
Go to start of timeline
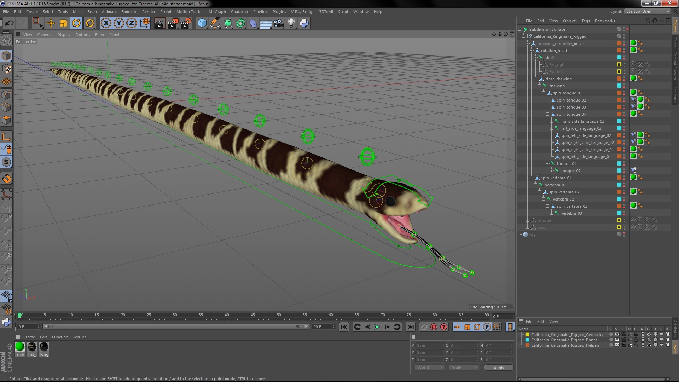(x=344, y=327)
